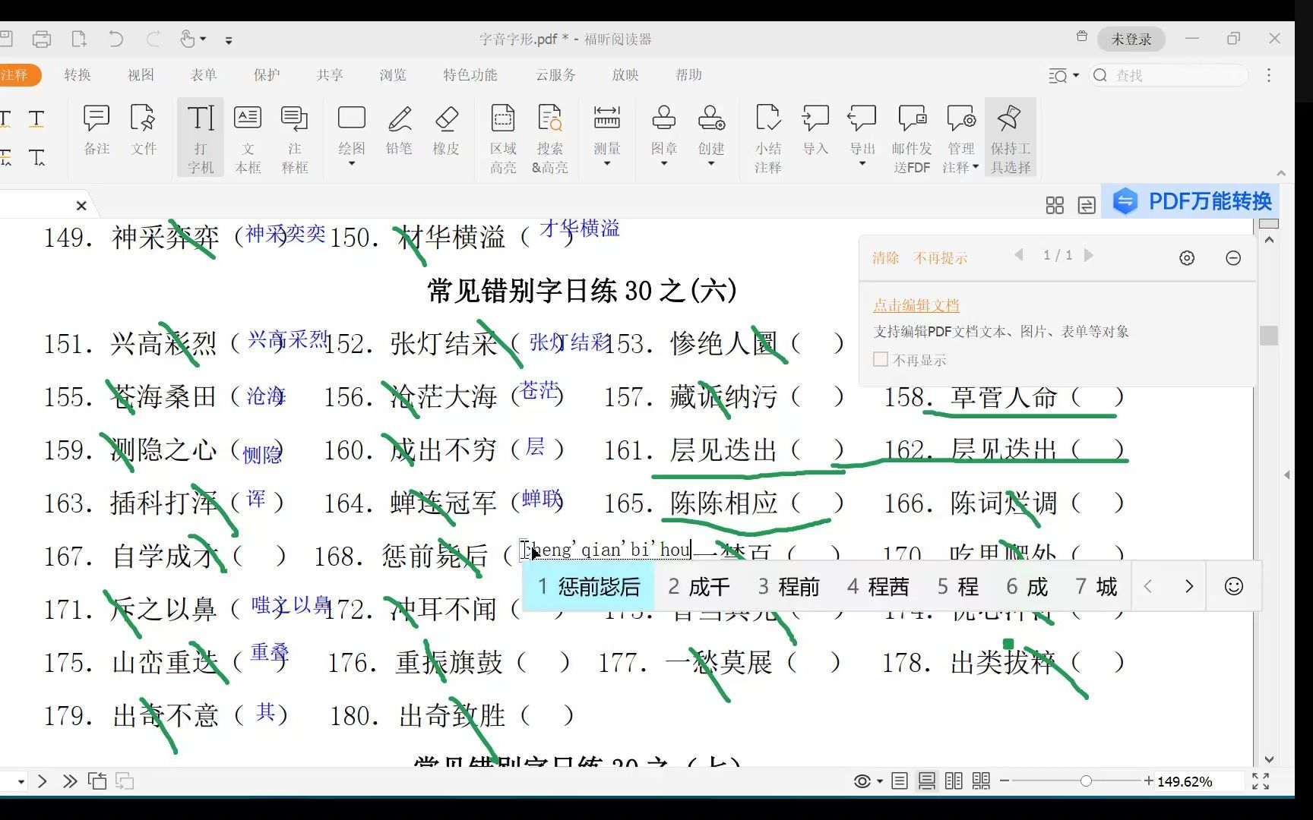The image size is (1313, 820).
Task: Expand the 管理注释 dropdown
Action: click(x=976, y=167)
